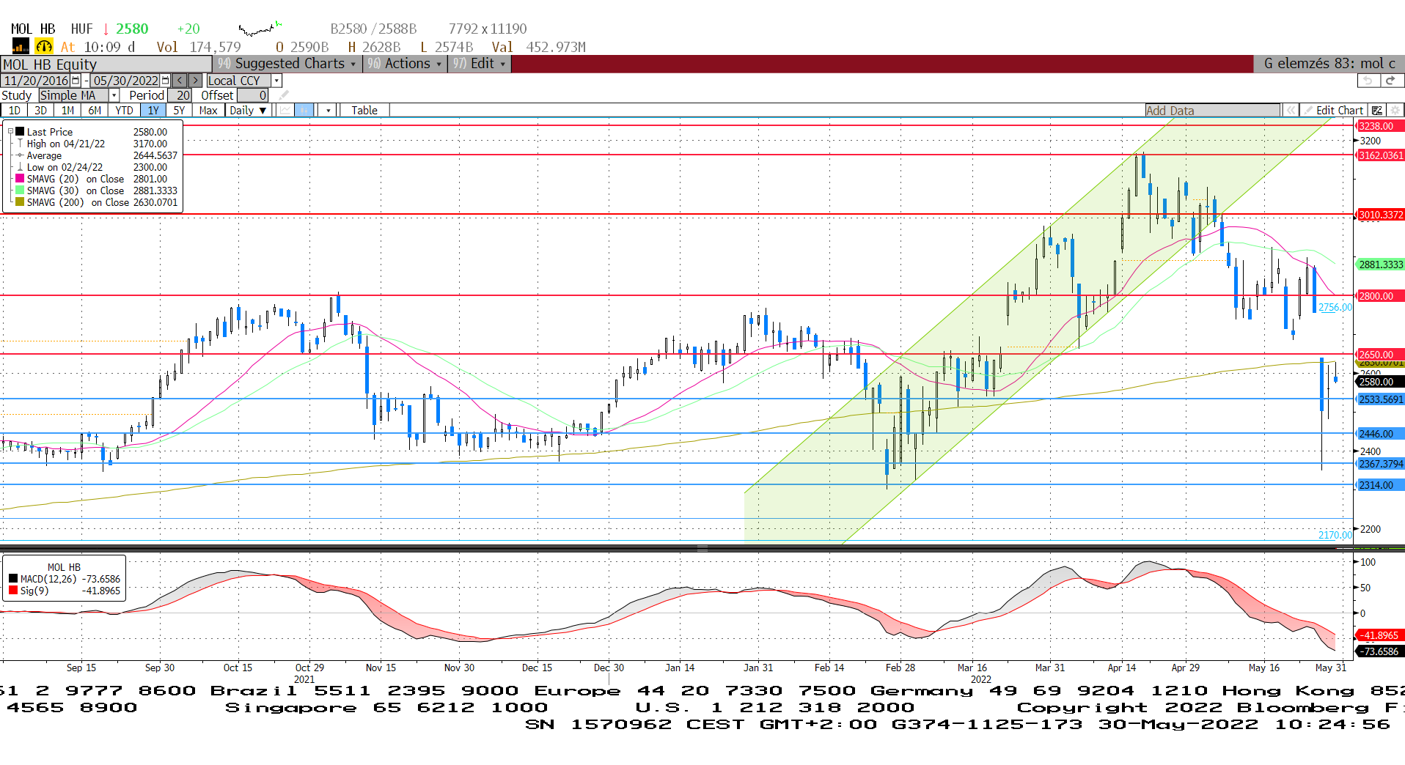Click the G elemzés 83: mol c title
Viewport: 1405px width, 765px height.
[x=1329, y=64]
